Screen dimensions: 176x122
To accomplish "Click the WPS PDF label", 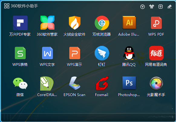I will click(156, 34).
